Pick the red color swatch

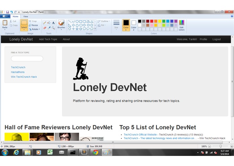[152, 21]
